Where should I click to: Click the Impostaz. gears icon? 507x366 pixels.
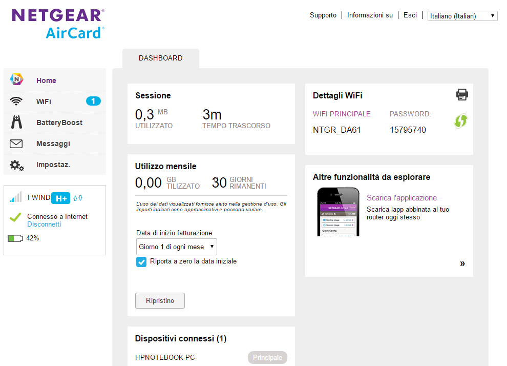16,165
